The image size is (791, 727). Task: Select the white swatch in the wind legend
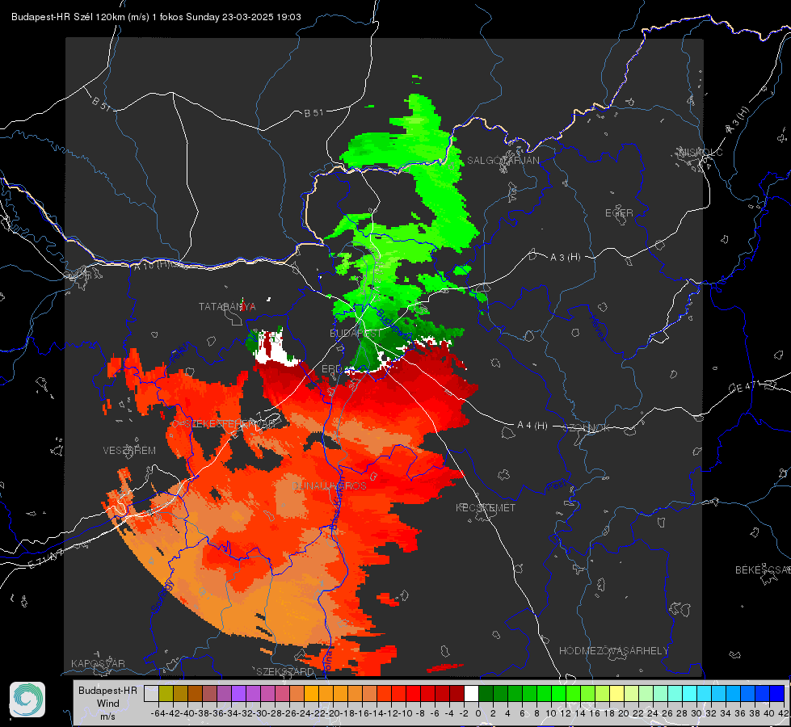(x=471, y=693)
